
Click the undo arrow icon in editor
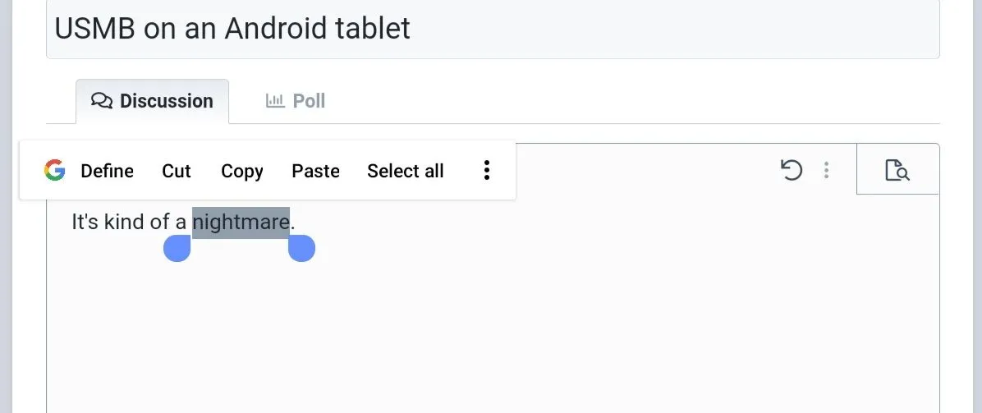click(x=791, y=170)
